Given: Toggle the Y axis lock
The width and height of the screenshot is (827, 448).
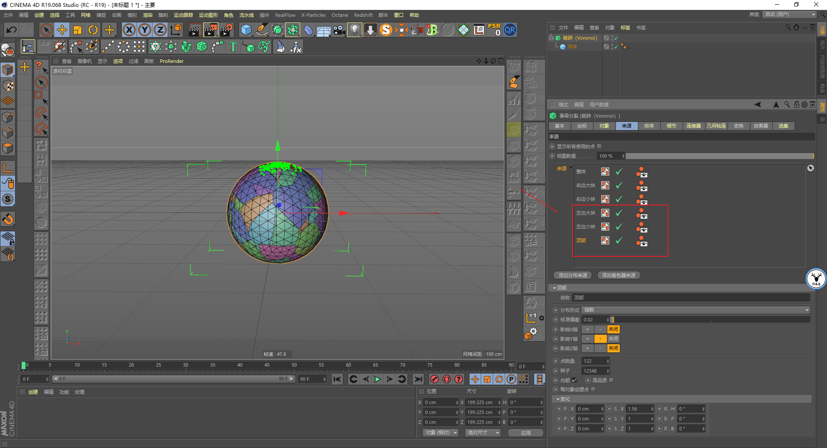Looking at the screenshot, I should (145, 30).
